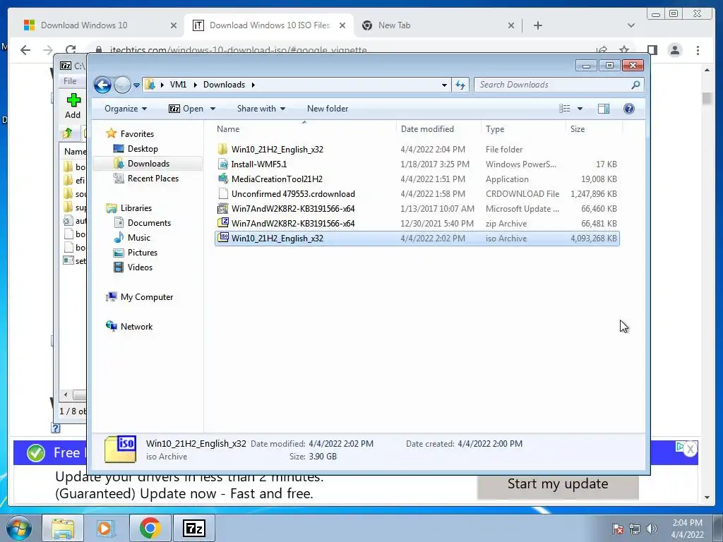Open File menu in 7-Zip window
The image size is (723, 542).
(70, 81)
